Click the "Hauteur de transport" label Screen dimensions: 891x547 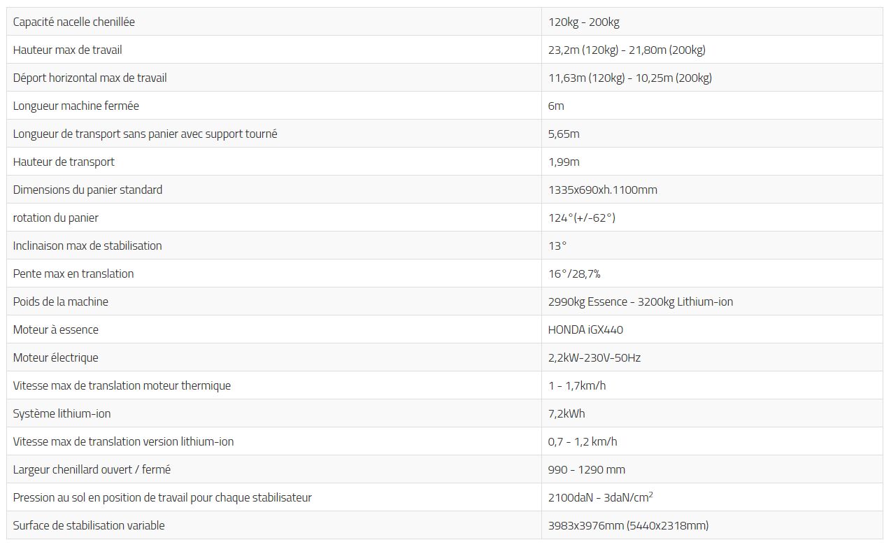pyautogui.click(x=64, y=162)
